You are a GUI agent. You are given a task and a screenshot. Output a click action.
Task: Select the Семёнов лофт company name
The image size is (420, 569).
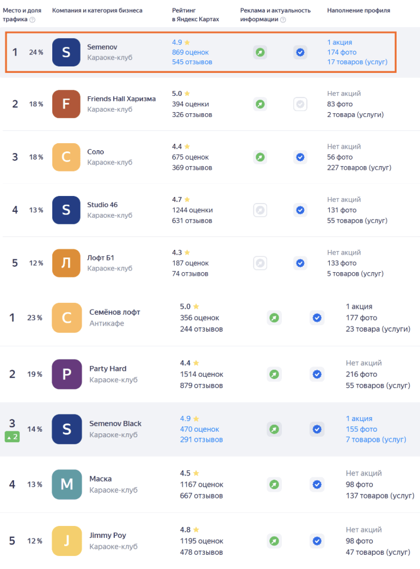point(115,312)
